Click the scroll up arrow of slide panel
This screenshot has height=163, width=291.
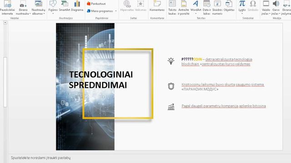coord(5,23)
